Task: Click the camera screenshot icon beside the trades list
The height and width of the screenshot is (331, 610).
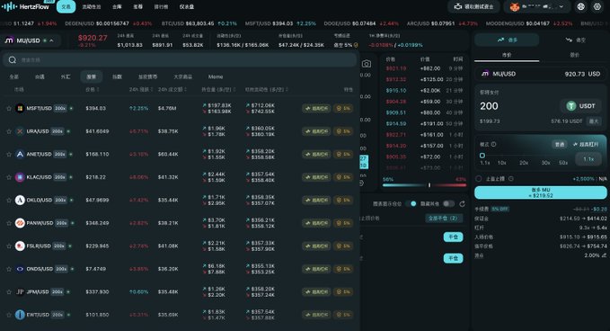Action: [366, 64]
